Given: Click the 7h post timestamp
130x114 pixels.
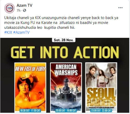Looking at the screenshot, I should (19, 11).
